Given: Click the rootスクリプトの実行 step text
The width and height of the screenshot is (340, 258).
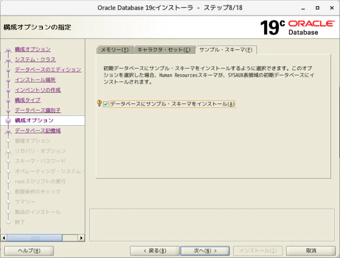Looking at the screenshot, I should point(40,181).
